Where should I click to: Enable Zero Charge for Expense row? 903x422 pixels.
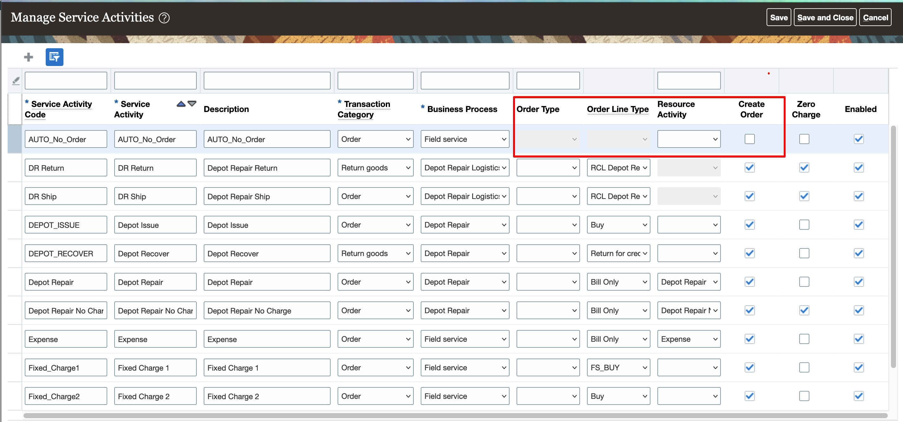click(x=804, y=339)
